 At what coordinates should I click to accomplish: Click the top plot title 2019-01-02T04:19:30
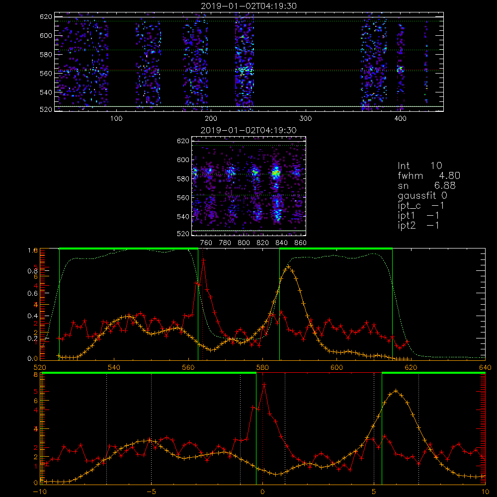click(248, 6)
